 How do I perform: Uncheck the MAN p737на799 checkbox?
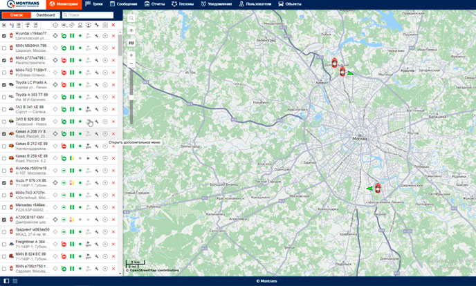pyautogui.click(x=4, y=60)
